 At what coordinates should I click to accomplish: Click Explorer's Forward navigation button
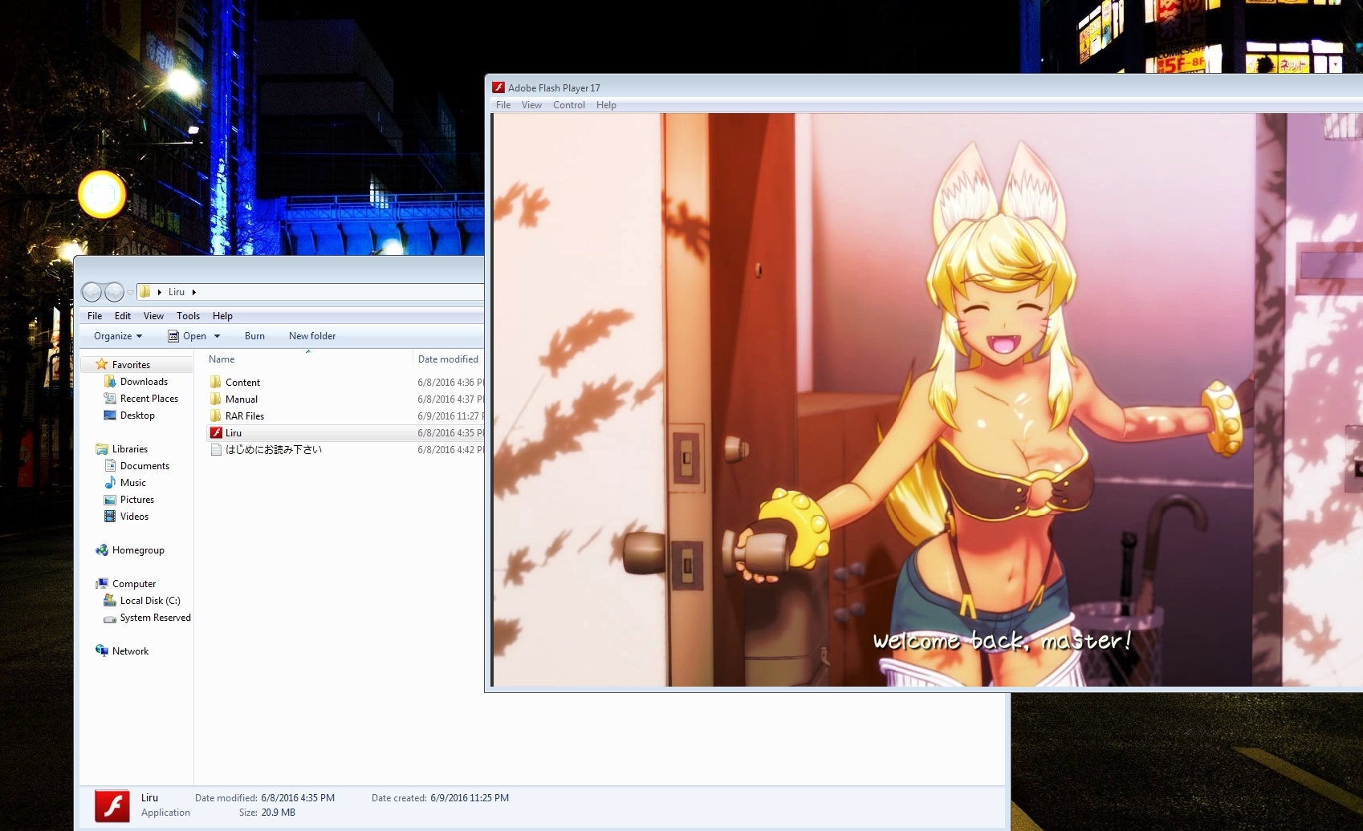click(x=115, y=292)
